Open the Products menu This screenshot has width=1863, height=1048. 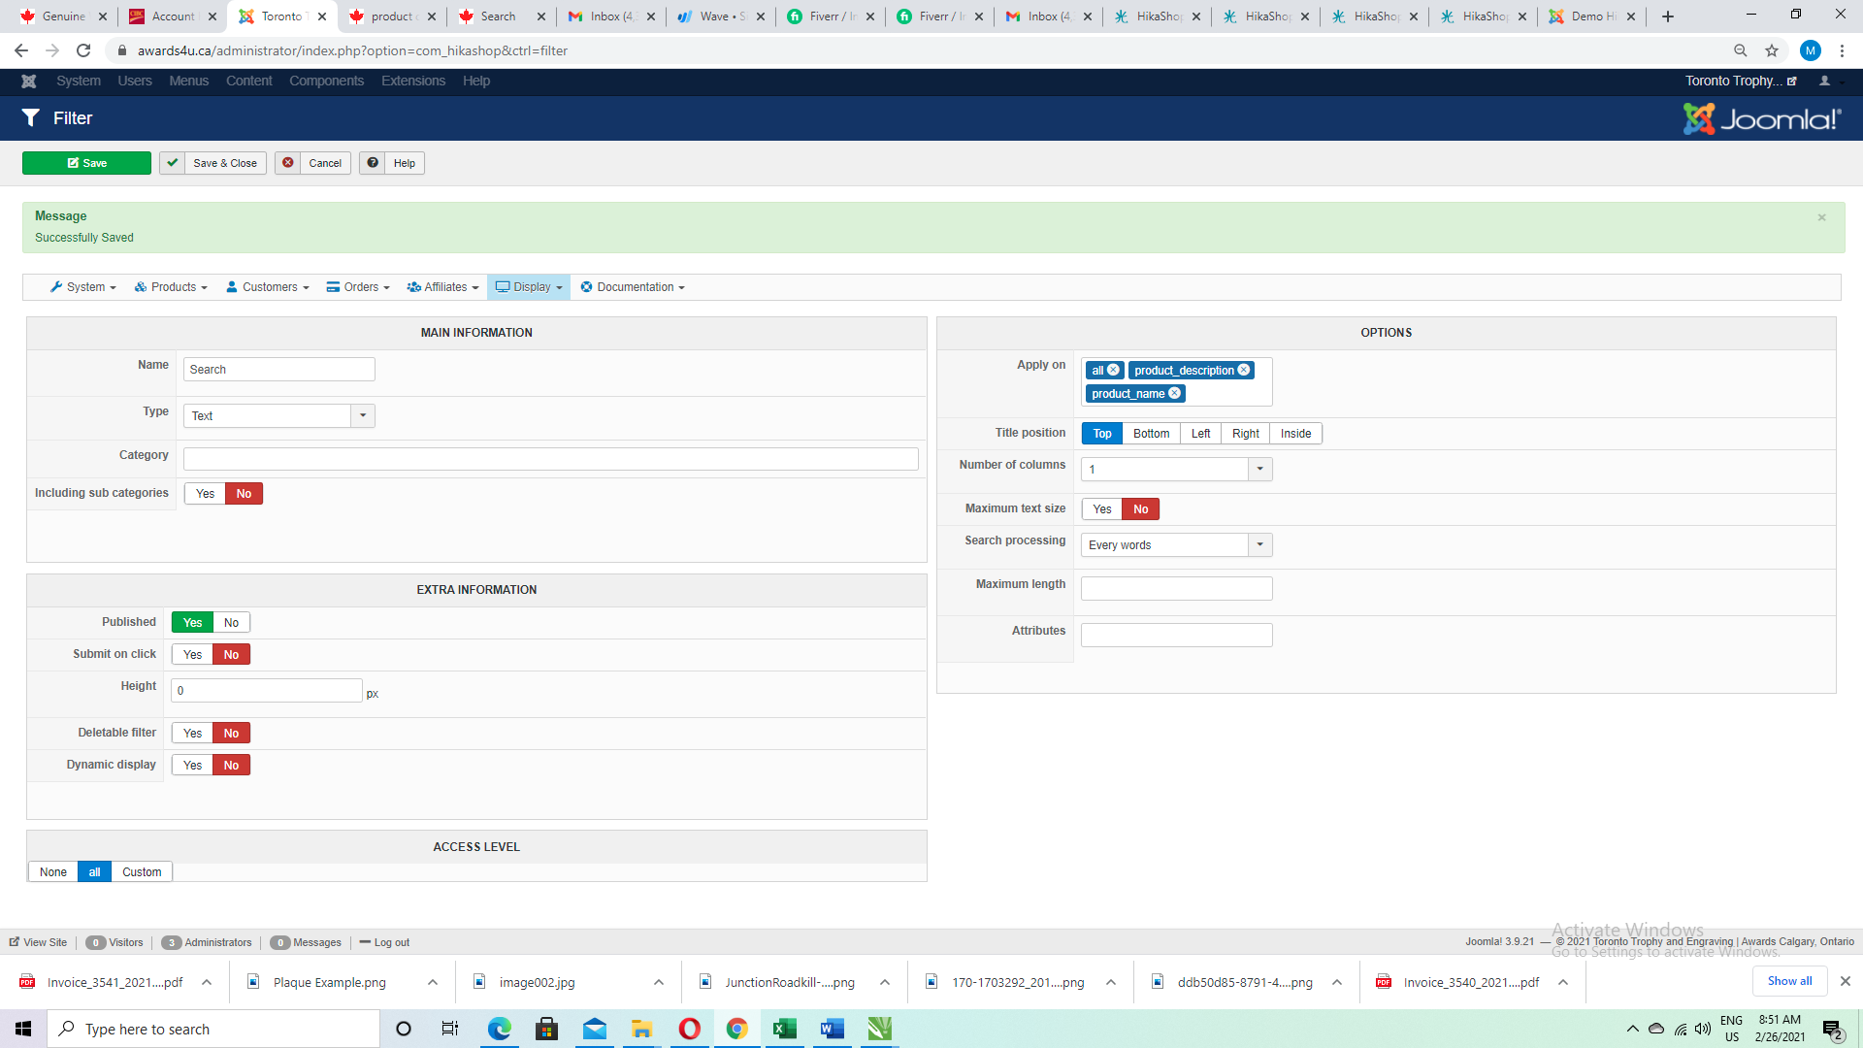click(171, 287)
